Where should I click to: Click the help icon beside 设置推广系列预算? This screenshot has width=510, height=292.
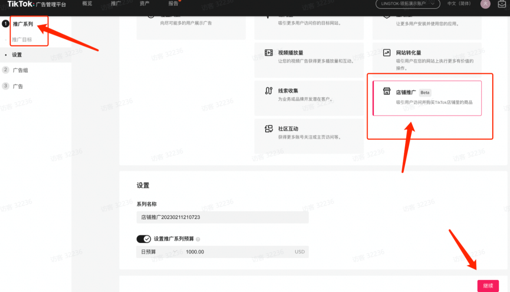(198, 240)
